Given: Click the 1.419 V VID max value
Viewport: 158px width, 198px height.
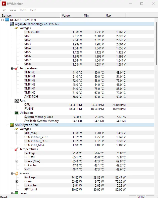Looking at the screenshot, I should point(121,133).
